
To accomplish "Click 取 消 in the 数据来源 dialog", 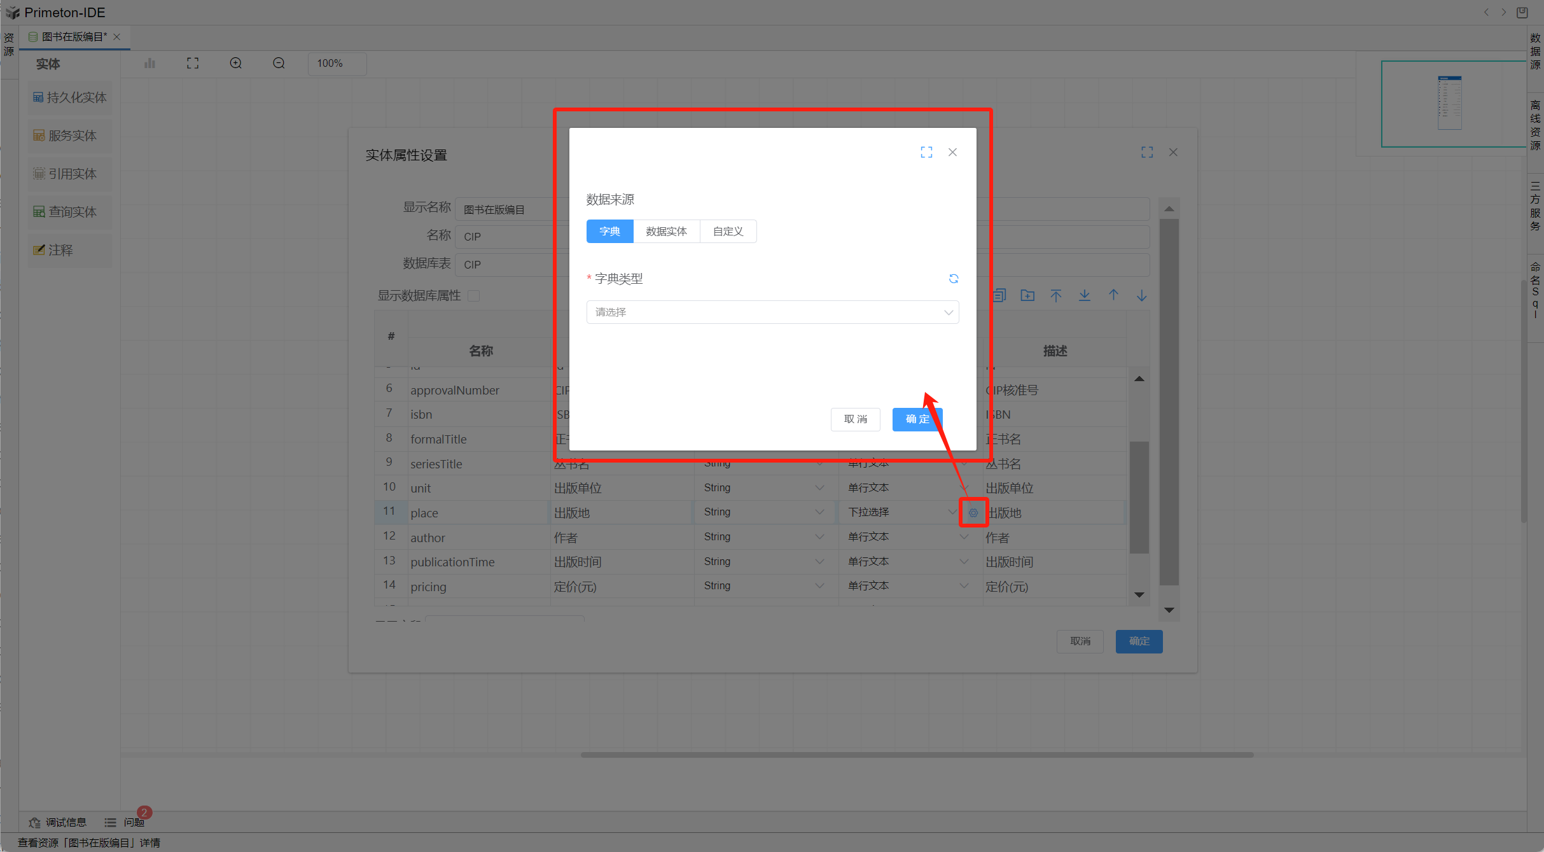I will 855,419.
